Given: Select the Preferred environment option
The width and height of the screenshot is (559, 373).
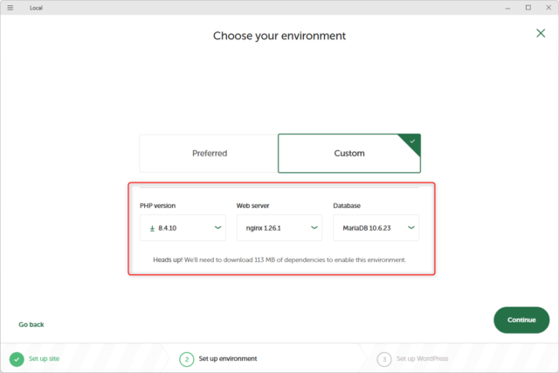Looking at the screenshot, I should (x=209, y=154).
